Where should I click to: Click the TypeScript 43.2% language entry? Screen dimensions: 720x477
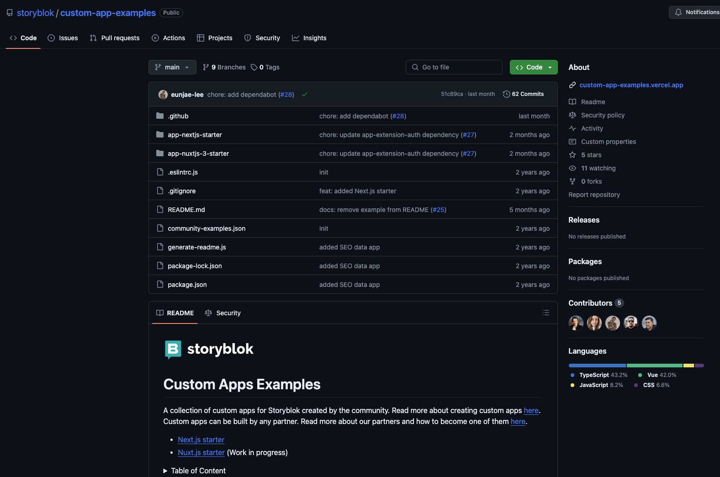tap(599, 375)
